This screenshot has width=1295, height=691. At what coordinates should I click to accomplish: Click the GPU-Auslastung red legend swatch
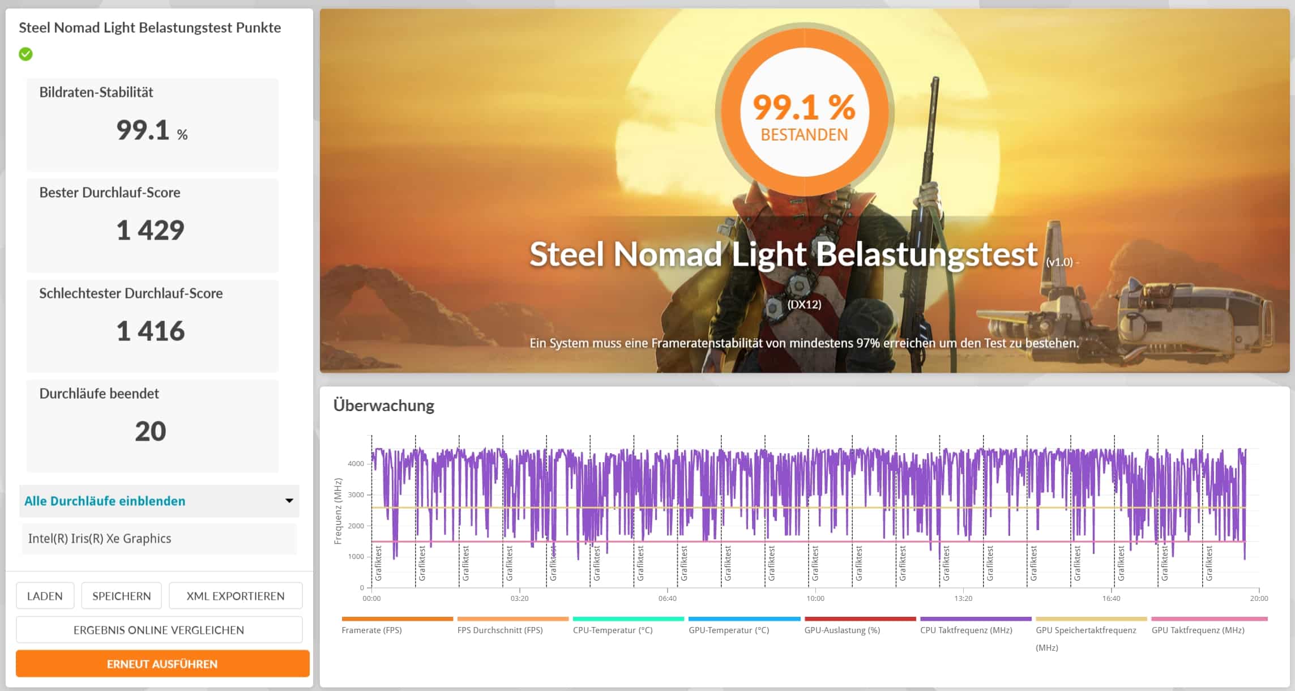point(860,619)
